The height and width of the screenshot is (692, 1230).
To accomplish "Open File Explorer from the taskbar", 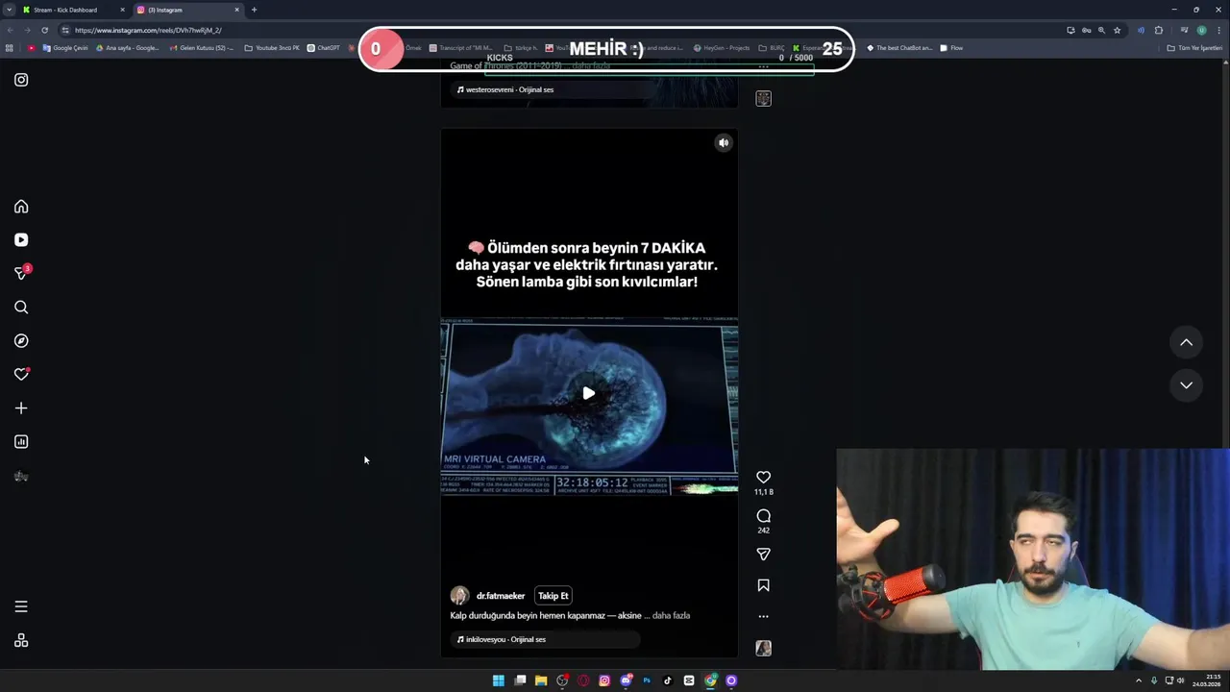I will click(541, 680).
